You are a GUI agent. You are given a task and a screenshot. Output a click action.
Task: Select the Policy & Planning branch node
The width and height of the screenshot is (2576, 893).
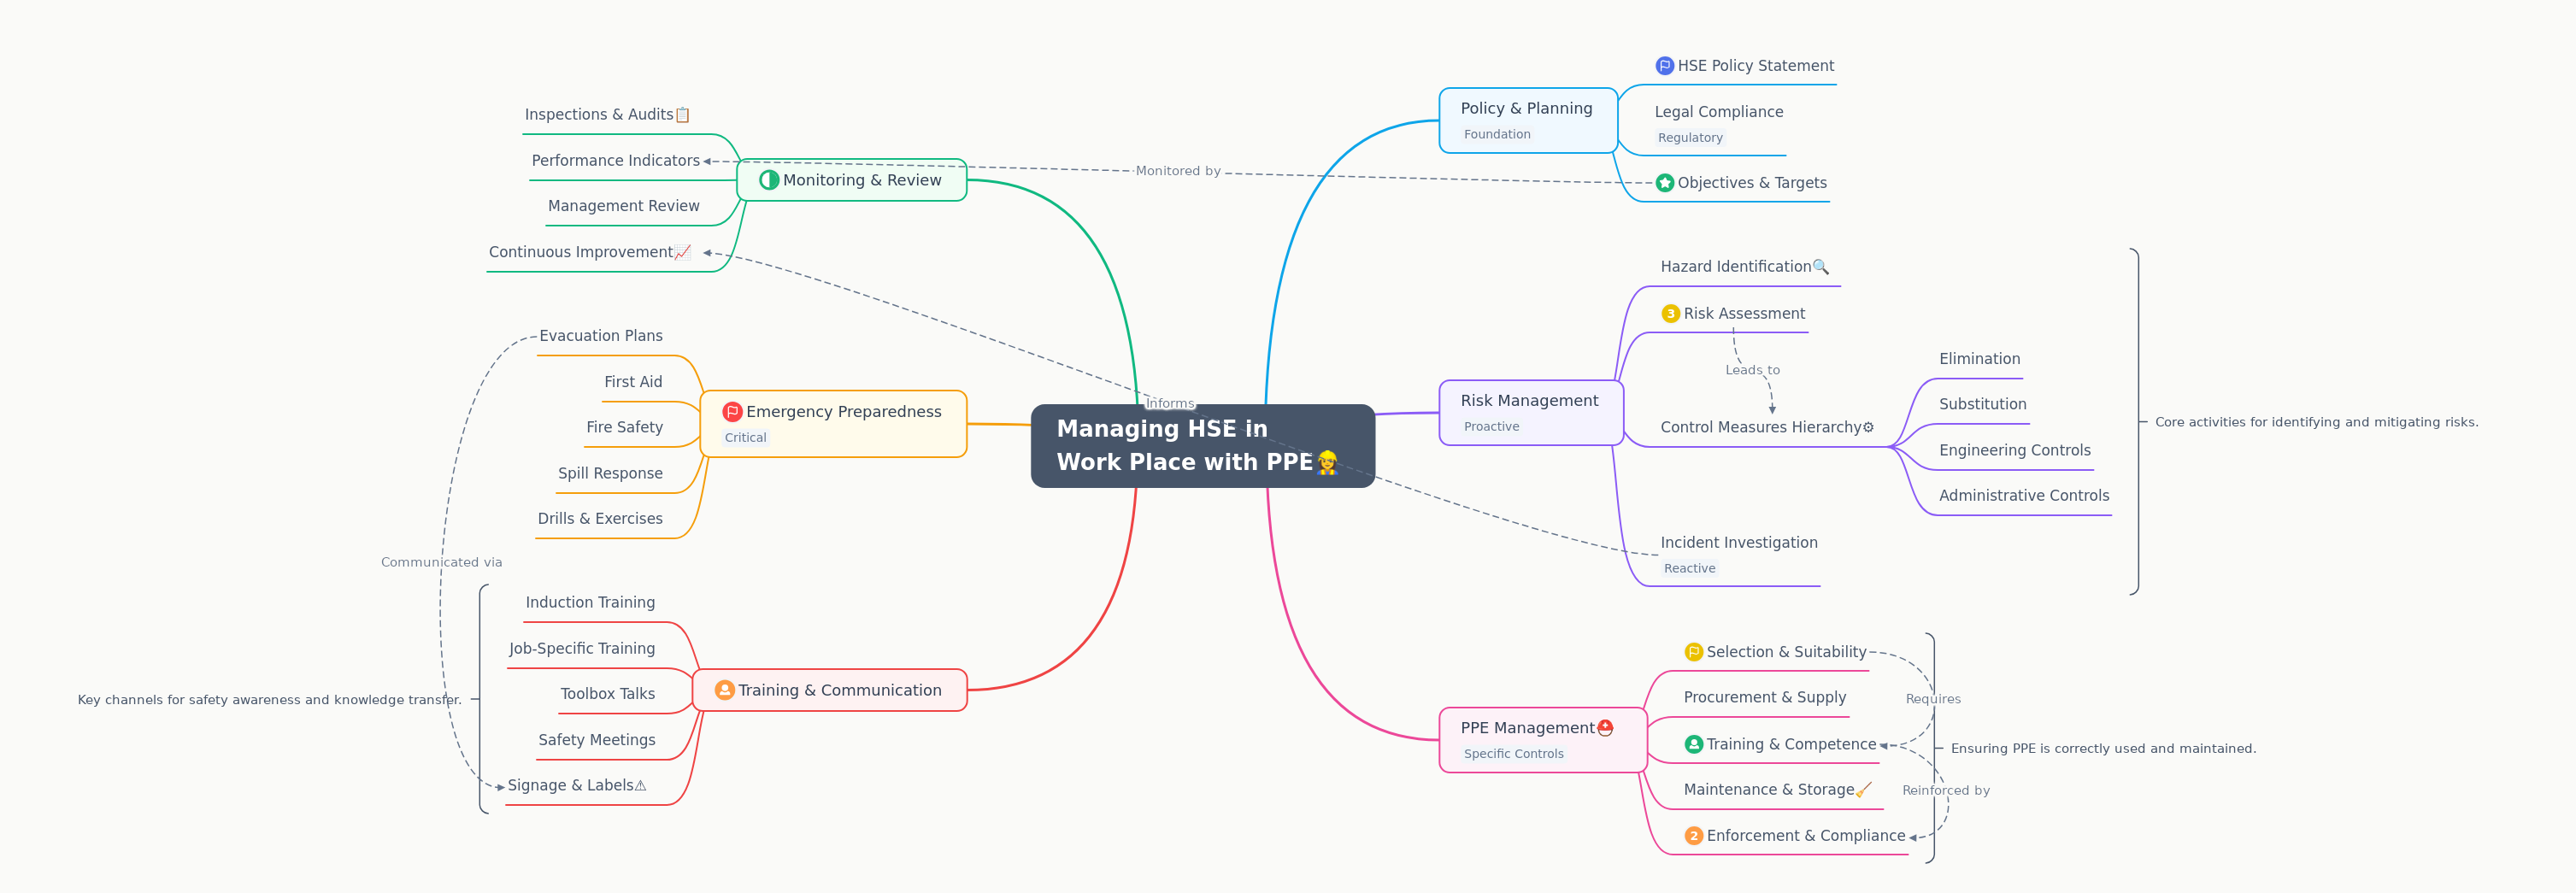point(1526,120)
